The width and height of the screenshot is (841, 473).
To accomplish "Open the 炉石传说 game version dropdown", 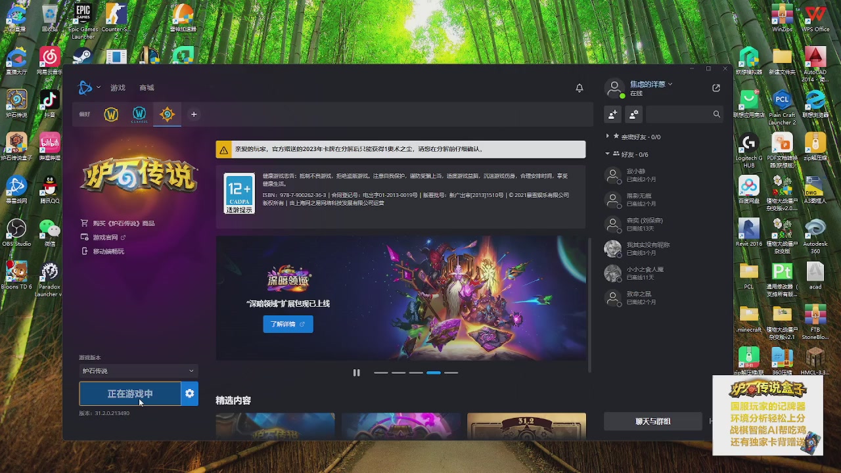I will 138,371.
